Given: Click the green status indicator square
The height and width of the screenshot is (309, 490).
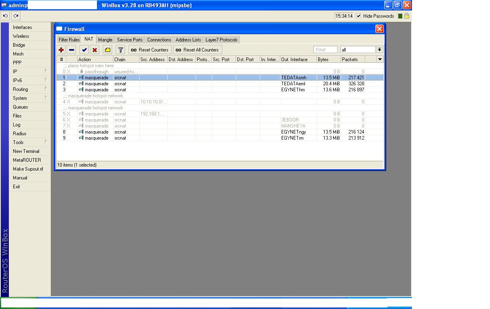Looking at the screenshot, I should click(400, 16).
